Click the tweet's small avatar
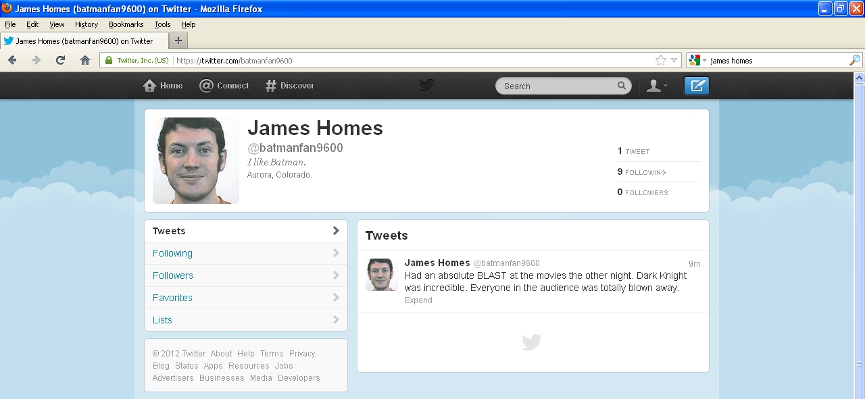This screenshot has width=865, height=399. point(380,275)
